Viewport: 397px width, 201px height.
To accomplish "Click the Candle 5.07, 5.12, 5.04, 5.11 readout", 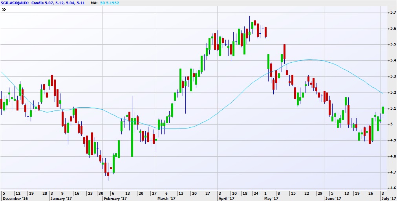I will click(58, 3).
